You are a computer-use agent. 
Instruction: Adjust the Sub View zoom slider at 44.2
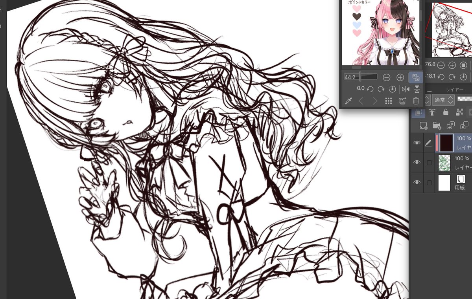(361, 77)
